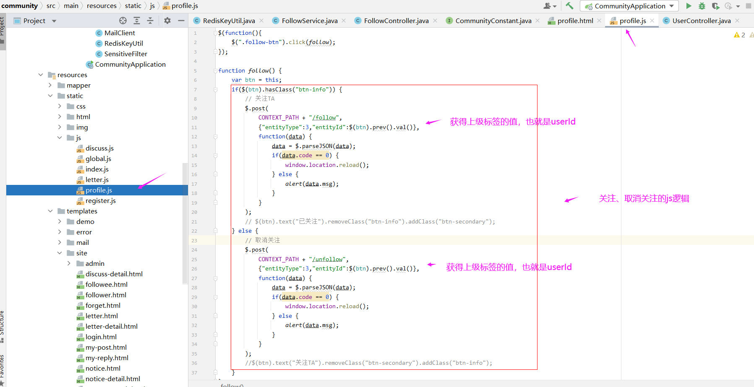Viewport: 754px width, 387px height.
Task: Open the user account icon in toolbar
Action: tap(549, 6)
